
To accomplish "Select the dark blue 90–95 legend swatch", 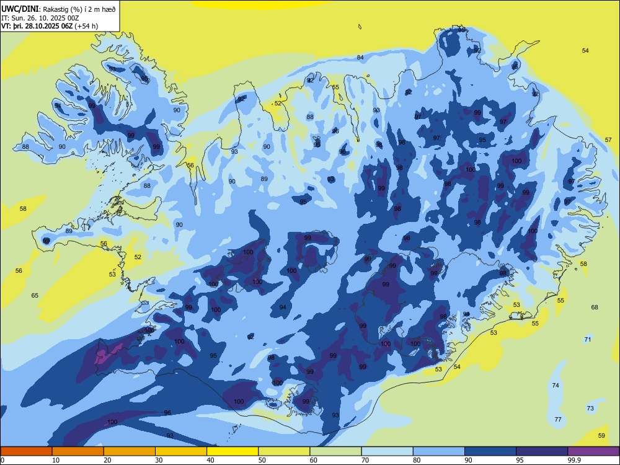I will tap(490, 451).
